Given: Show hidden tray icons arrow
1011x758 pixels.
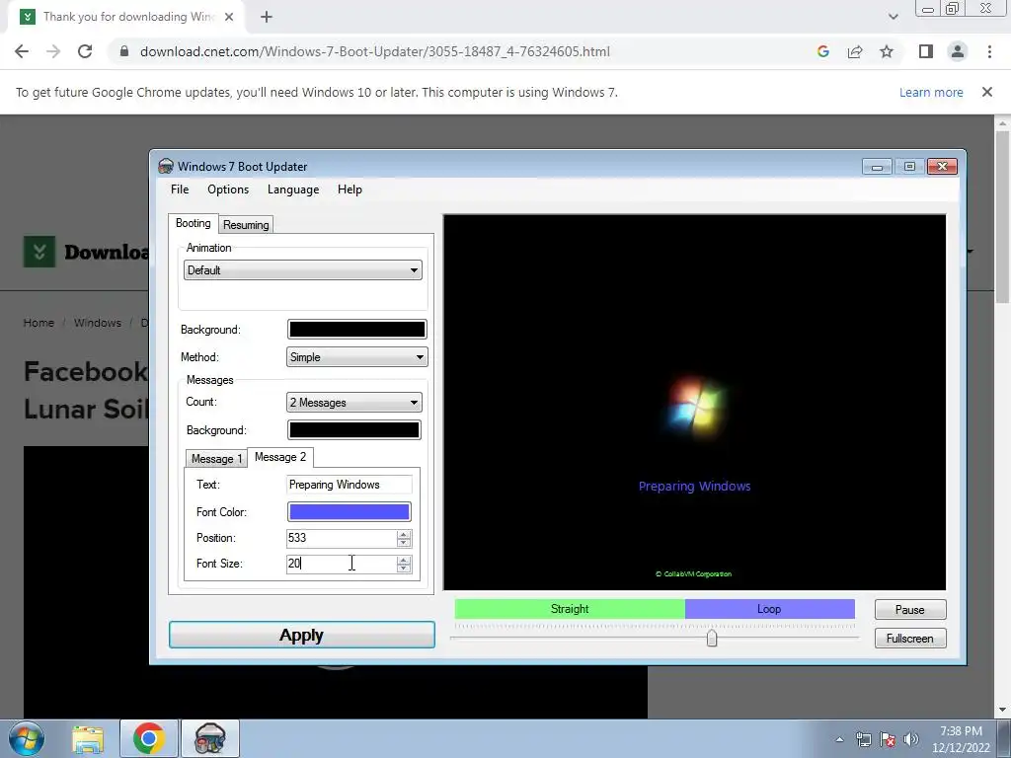Looking at the screenshot, I should (839, 739).
